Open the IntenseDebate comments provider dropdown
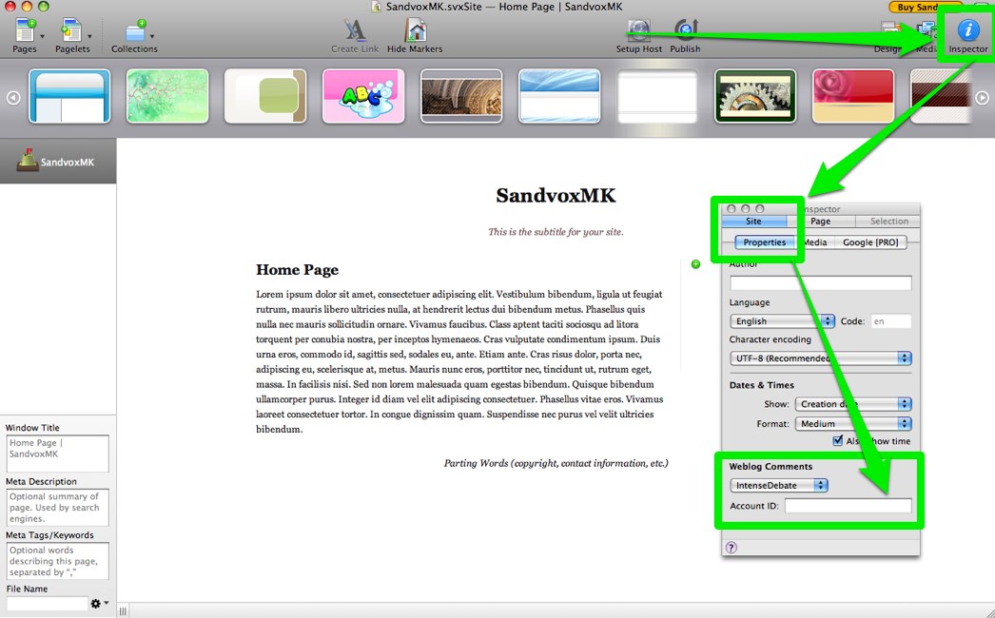The height and width of the screenshot is (618, 995). [779, 485]
